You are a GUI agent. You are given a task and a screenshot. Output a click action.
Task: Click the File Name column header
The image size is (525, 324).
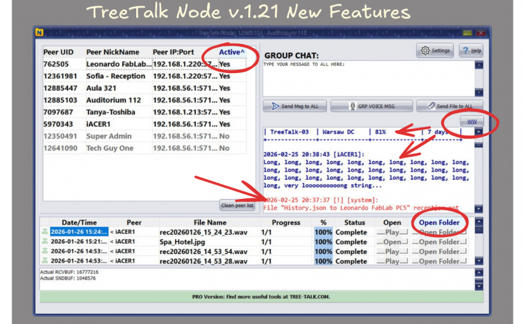(x=210, y=222)
